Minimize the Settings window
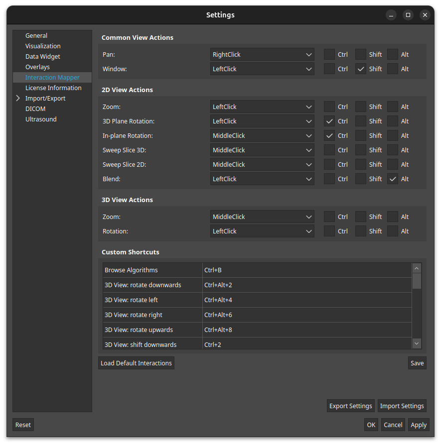Viewport: 441px width, 445px height. [x=391, y=15]
